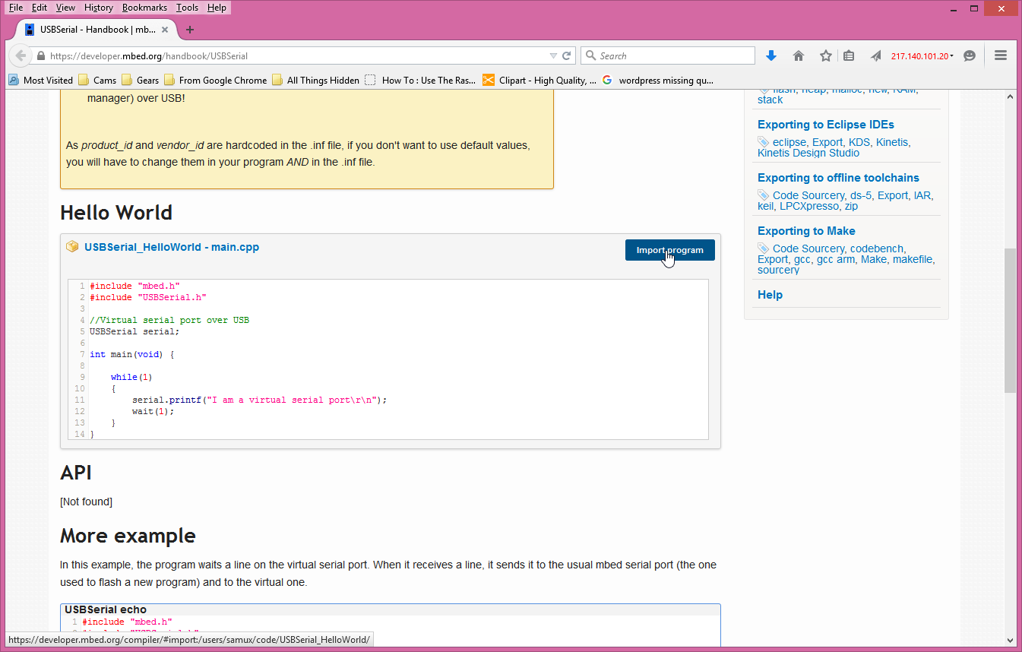This screenshot has width=1022, height=652.
Task: Reload the current page
Action: tap(566, 55)
